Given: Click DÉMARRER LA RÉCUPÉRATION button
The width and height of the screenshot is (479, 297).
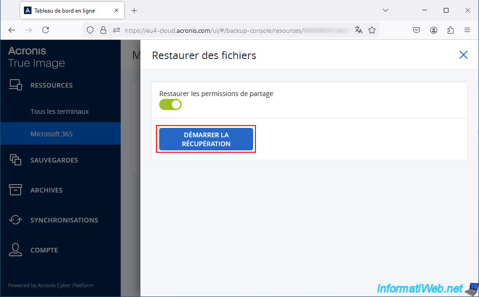Looking at the screenshot, I should [x=206, y=139].
